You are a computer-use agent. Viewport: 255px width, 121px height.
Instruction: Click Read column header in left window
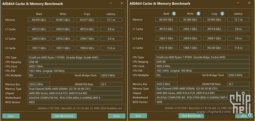pos(39,14)
